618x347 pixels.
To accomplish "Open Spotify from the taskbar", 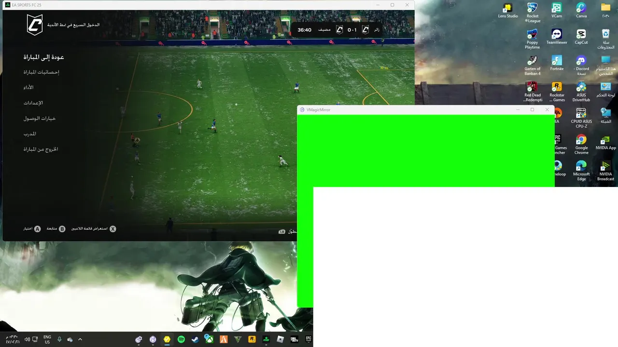I will 181,339.
